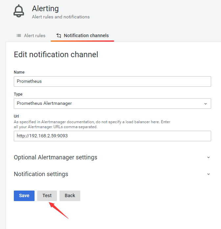The height and width of the screenshot is (229, 221).
Task: Open the Type dropdown showing Prometheus Alertmanager
Action: [112, 103]
